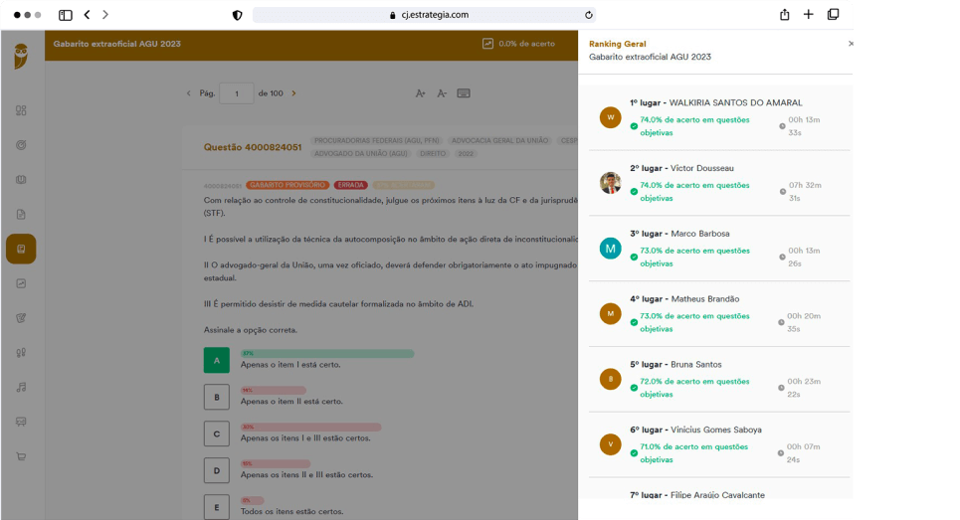Click the page number input field

237,93
